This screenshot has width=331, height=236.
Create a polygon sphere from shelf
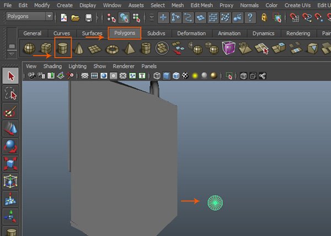point(29,48)
